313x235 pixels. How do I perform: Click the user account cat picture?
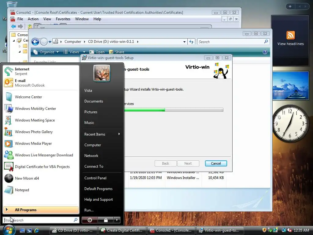(101, 73)
